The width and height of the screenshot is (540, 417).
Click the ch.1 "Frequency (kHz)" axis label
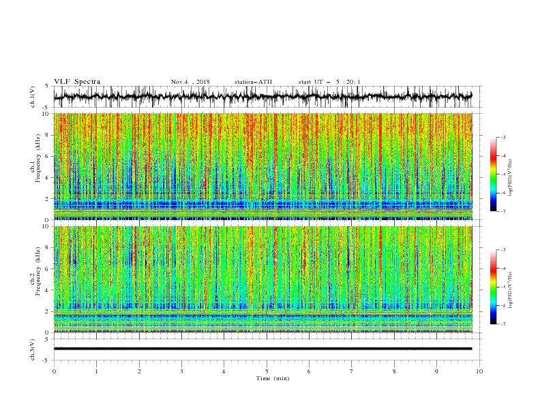coord(38,157)
